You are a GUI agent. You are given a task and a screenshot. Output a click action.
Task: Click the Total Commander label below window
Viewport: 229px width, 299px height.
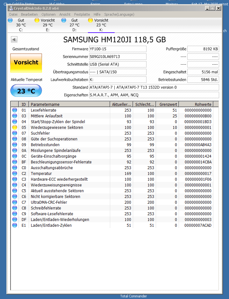133,296
